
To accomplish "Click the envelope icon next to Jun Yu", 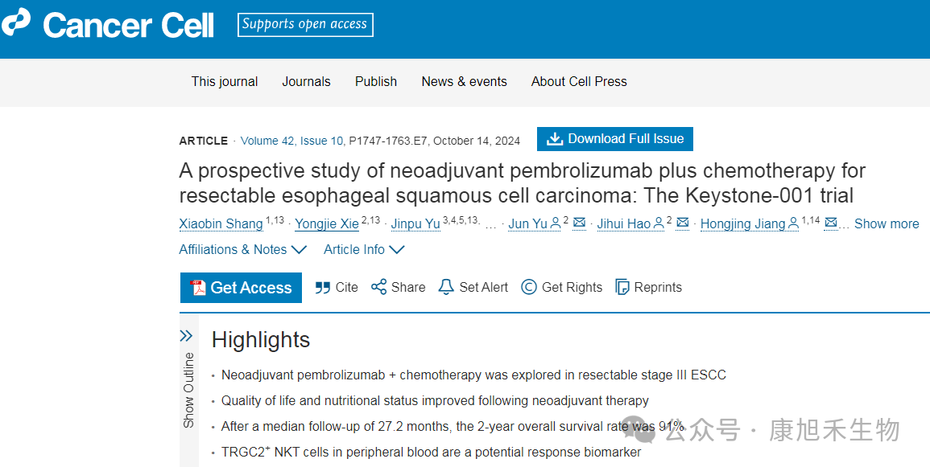I will pyautogui.click(x=579, y=223).
